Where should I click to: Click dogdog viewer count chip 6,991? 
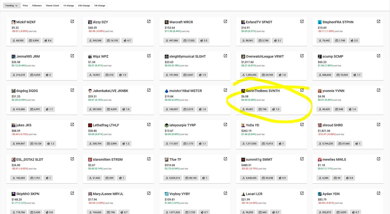click(35, 109)
